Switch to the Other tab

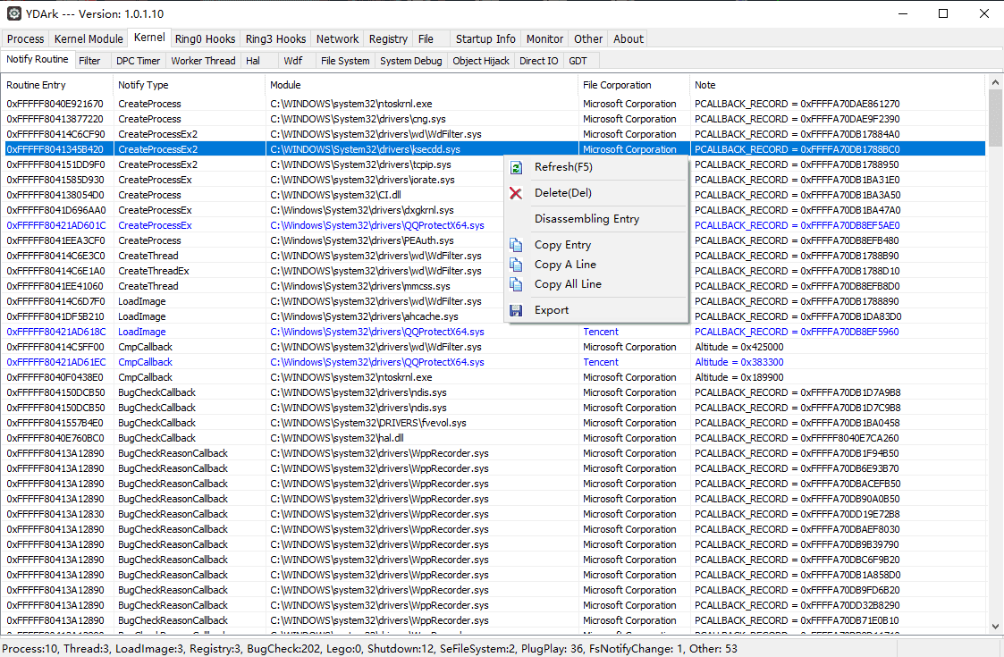click(587, 39)
